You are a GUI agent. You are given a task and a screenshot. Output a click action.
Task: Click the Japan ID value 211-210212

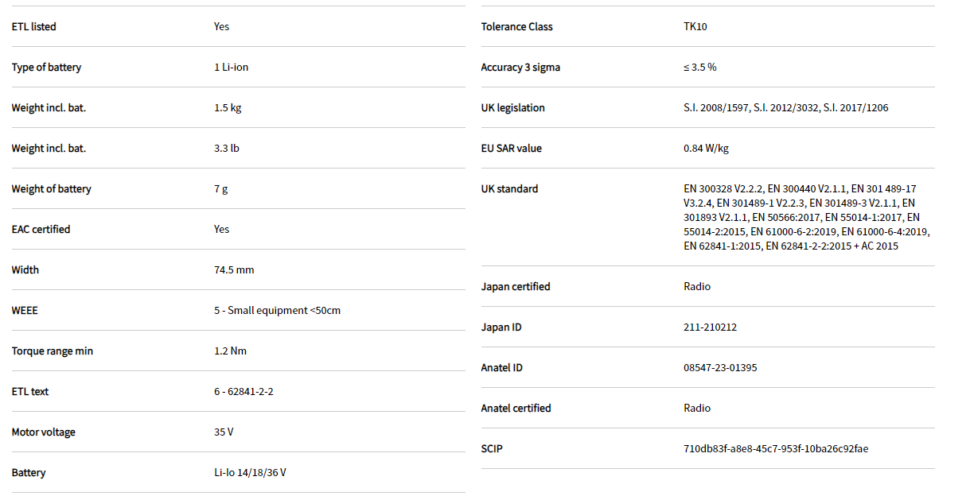(710, 327)
